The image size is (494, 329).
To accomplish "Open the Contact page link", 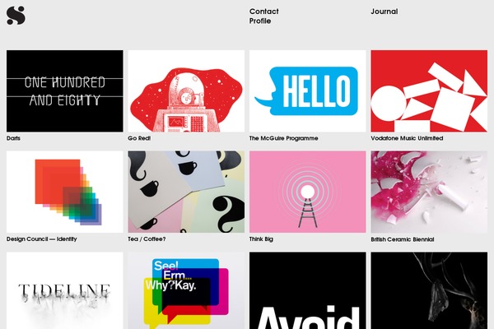I will [x=263, y=12].
